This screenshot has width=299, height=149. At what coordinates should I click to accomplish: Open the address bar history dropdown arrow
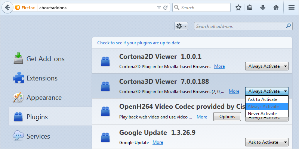coord(159,8)
